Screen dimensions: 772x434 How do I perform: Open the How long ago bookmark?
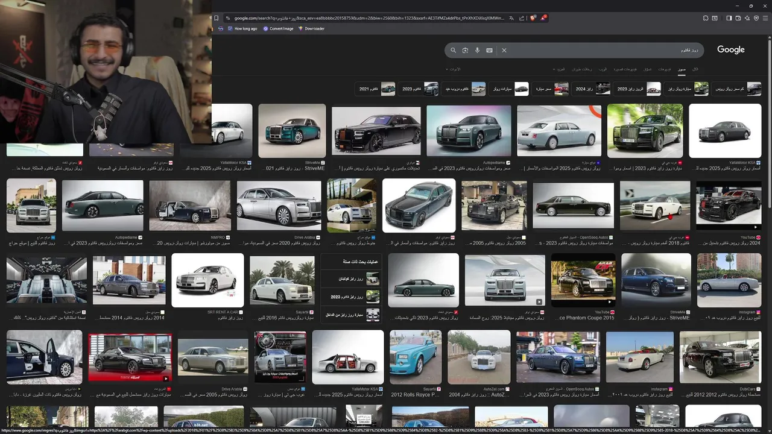[x=241, y=28]
